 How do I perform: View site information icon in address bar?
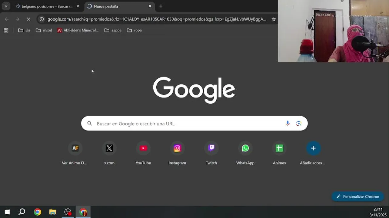click(42, 19)
